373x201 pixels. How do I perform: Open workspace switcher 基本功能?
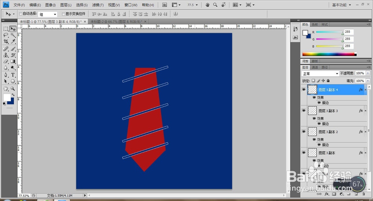tap(341, 5)
